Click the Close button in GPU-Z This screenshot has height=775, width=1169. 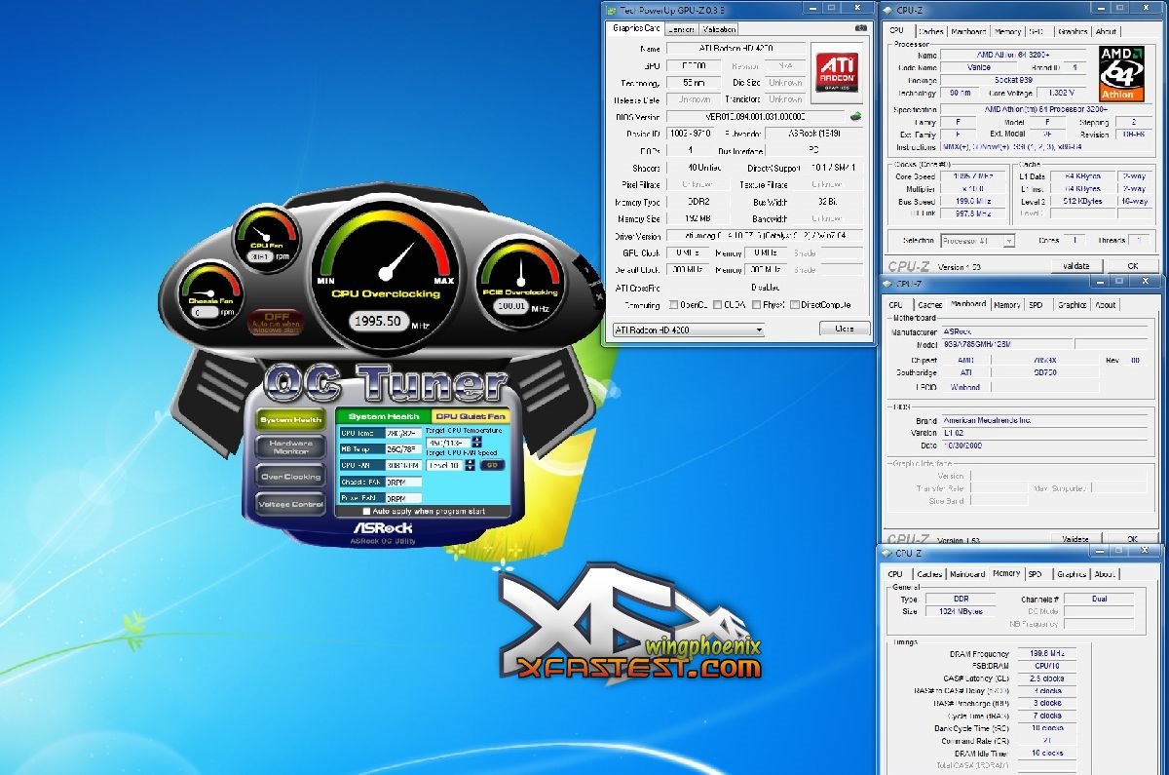point(845,329)
